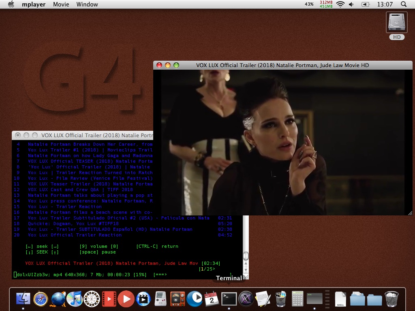The width and height of the screenshot is (415, 311).
Task: Click result 4 'Natalie Portman Breaks Down Her Career'
Action: pyautogui.click(x=90, y=144)
